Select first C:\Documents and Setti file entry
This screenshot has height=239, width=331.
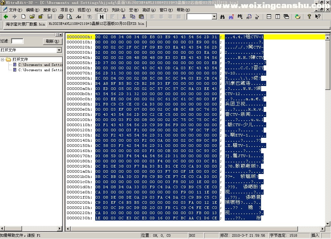click(40, 65)
